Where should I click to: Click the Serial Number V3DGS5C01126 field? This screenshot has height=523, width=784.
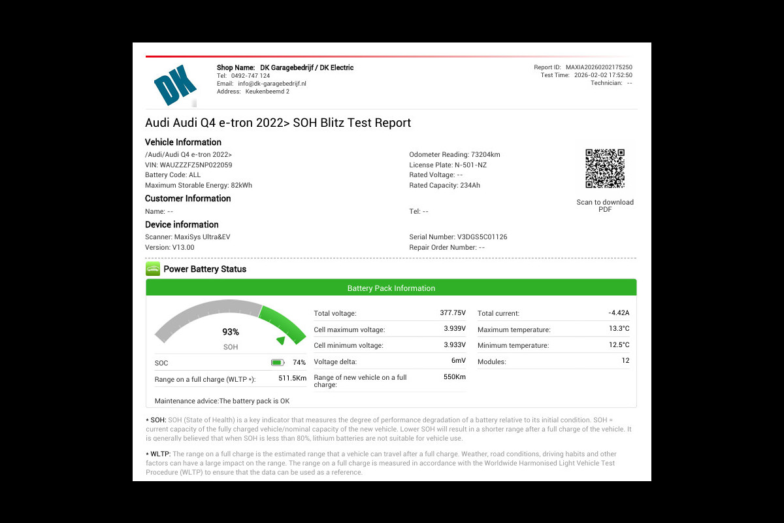click(x=458, y=237)
